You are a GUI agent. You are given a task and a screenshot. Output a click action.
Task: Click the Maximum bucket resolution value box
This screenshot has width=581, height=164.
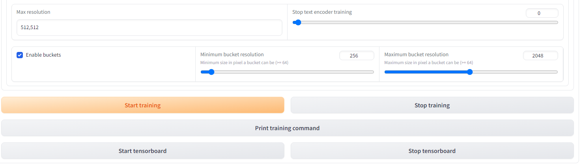[540, 55]
